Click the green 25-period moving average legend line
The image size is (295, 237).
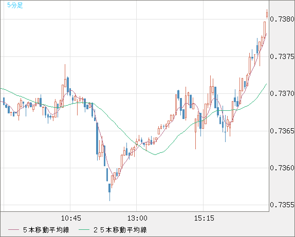tap(84, 230)
